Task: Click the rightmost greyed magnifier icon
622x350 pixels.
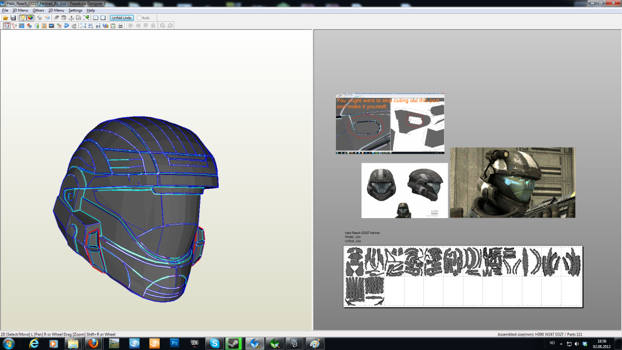Action: point(170,26)
